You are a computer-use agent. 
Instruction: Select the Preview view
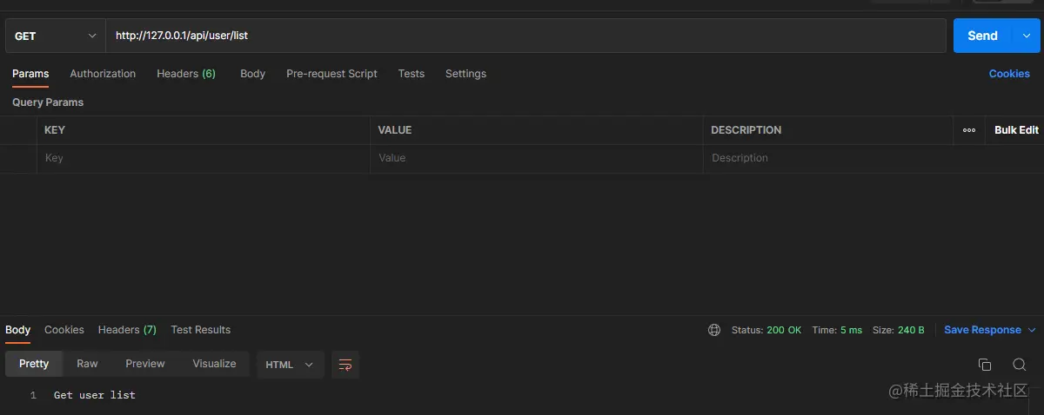[x=145, y=364]
